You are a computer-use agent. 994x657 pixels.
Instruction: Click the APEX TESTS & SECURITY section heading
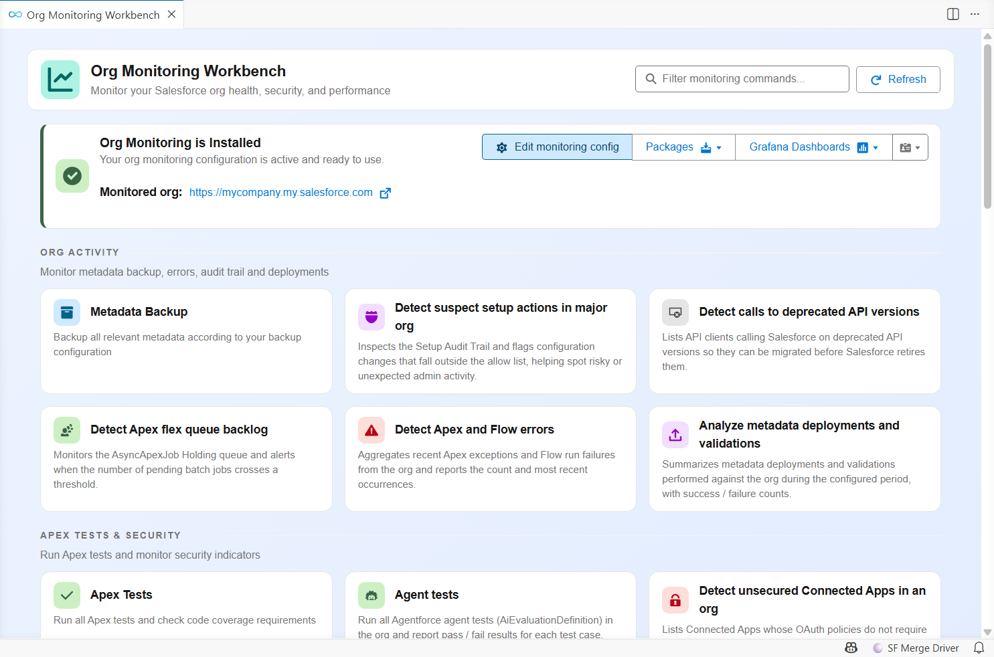pyautogui.click(x=110, y=535)
